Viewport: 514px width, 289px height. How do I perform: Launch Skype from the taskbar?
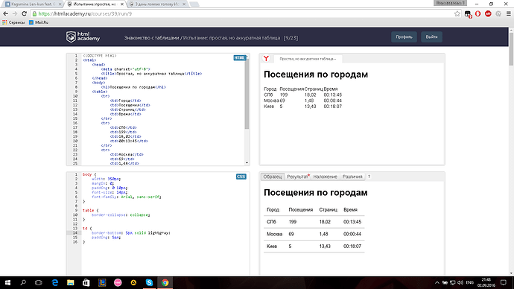coord(149,282)
